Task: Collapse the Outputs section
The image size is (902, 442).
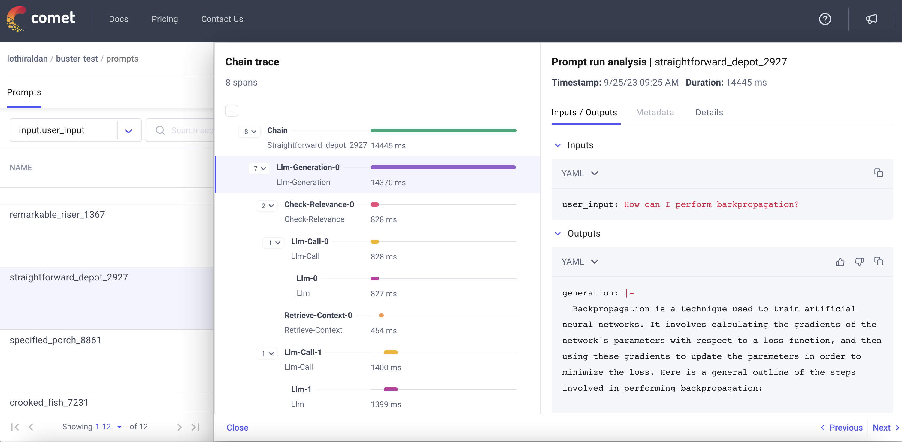Action: [558, 234]
